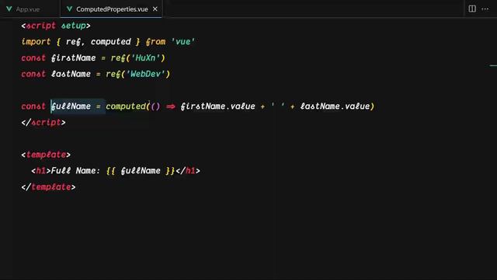Click the 'computed' word in the import line
Image resolution: width=497 pixels, height=280 pixels.
point(110,42)
